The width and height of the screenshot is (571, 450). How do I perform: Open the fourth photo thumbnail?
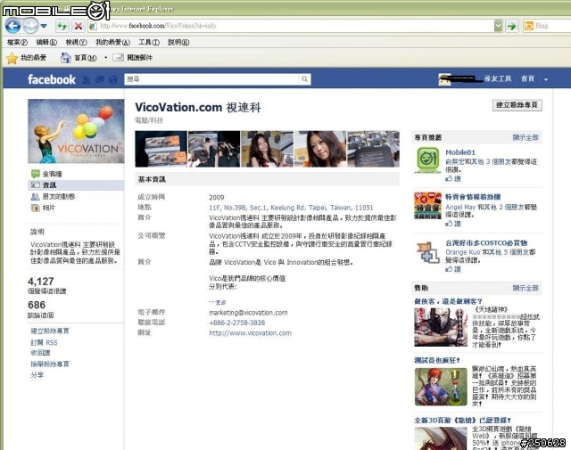pyautogui.click(x=320, y=149)
